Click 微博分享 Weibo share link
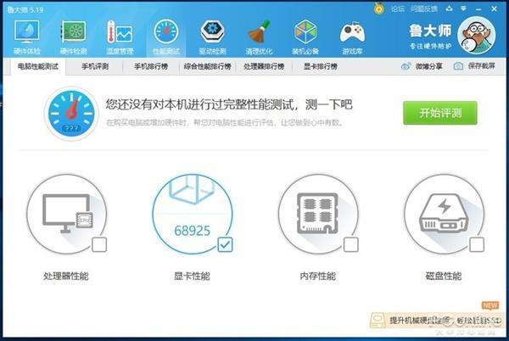509x341 pixels. pyautogui.click(x=422, y=65)
